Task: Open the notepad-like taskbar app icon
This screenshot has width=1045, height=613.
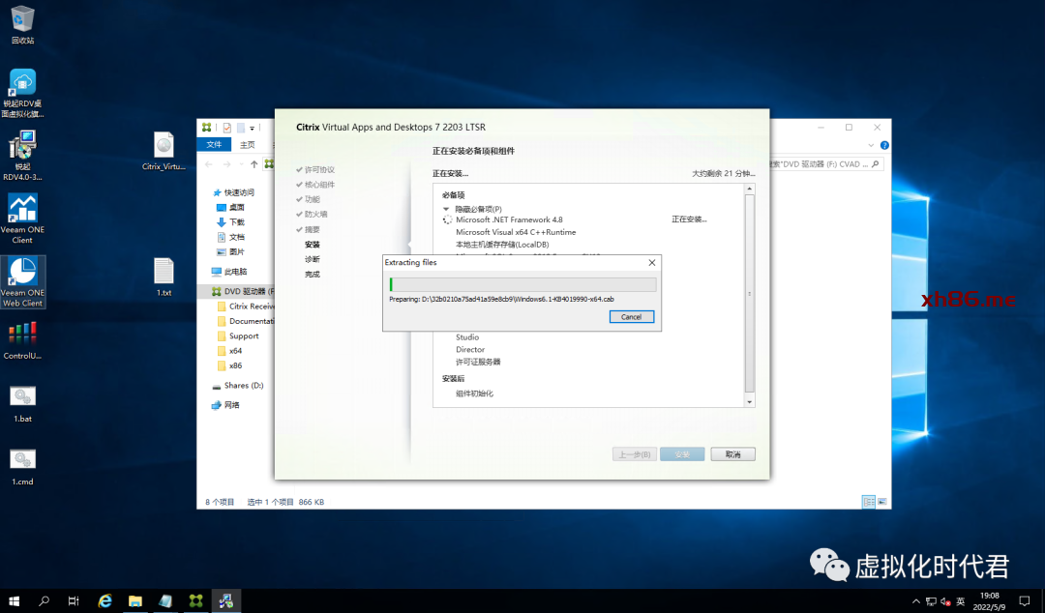Action: click(x=165, y=601)
